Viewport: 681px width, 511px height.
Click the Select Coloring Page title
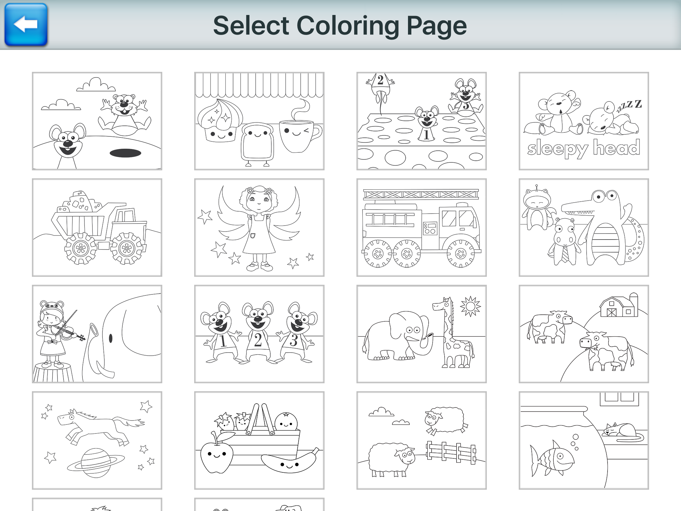click(340, 26)
